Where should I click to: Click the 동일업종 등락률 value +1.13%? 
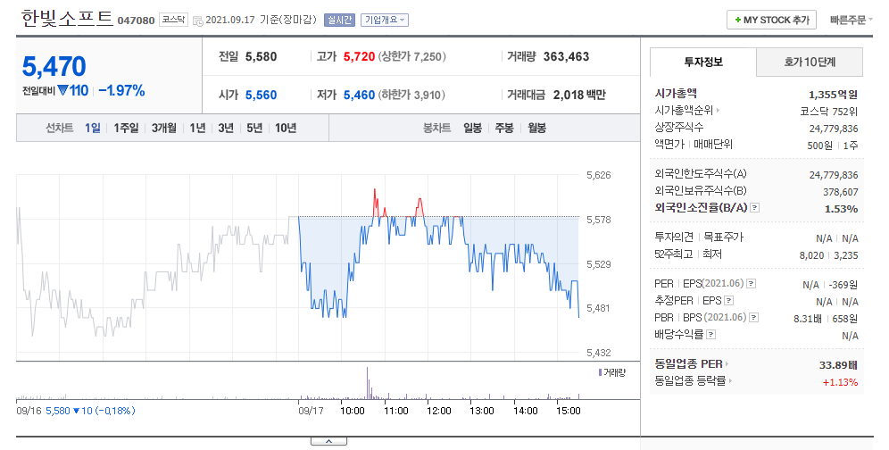[840, 382]
